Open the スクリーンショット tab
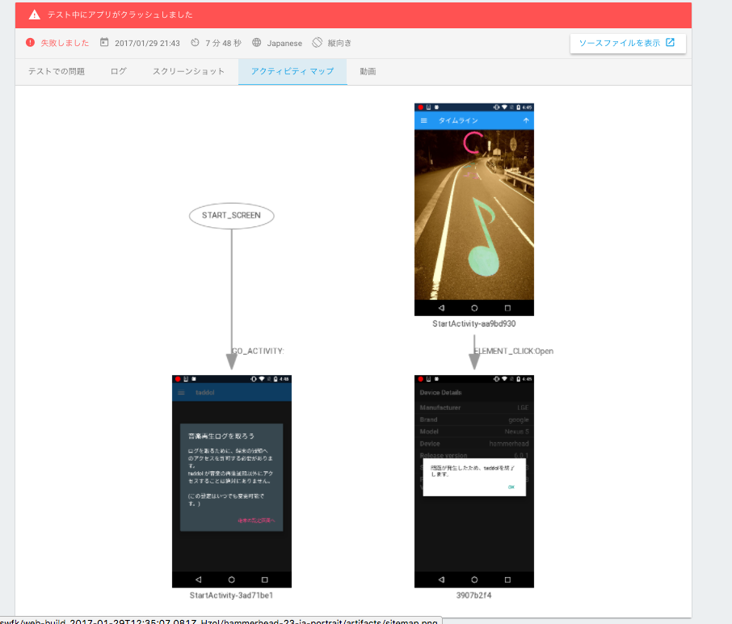 188,71
